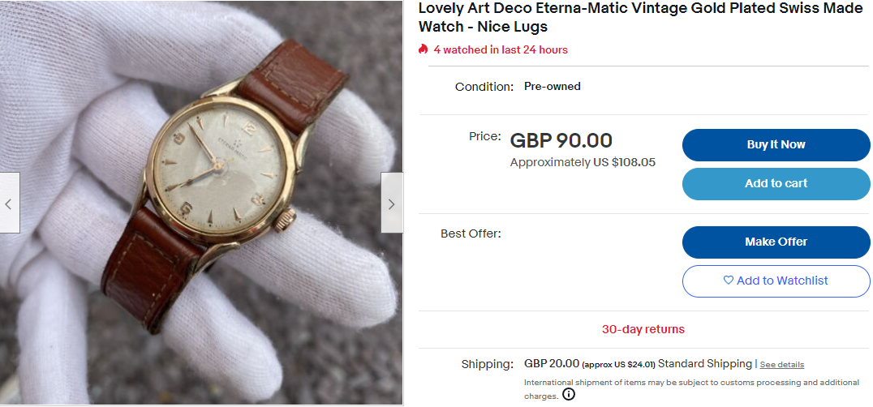873x407 pixels.
Task: Select the Approximately US $108.05 text
Action: 583,162
